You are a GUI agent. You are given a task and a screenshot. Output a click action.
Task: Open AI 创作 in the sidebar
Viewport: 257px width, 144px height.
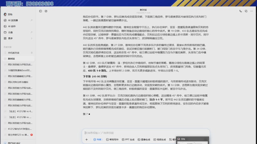point(18,26)
